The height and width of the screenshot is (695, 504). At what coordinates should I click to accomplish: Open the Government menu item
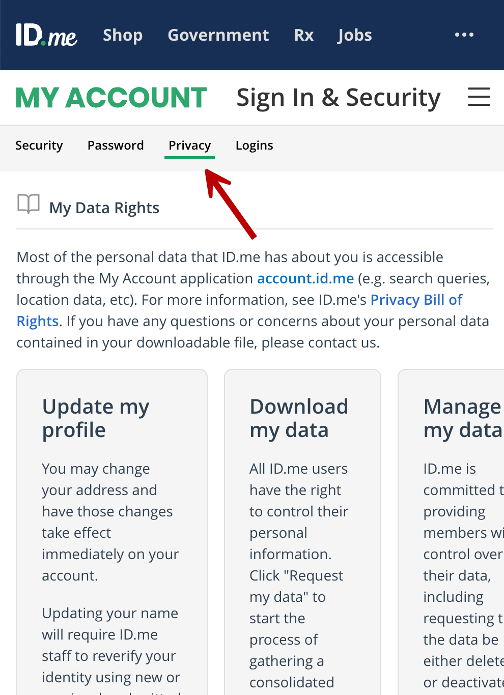(x=218, y=35)
